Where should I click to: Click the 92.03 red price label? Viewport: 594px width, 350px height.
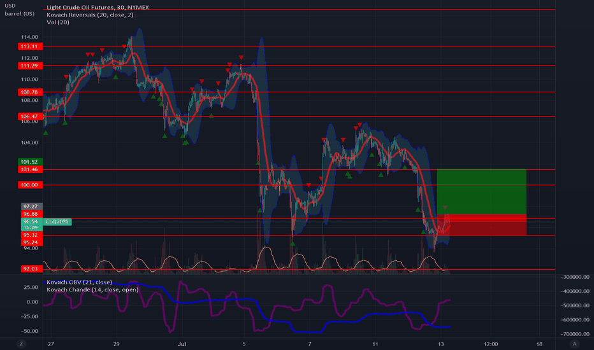click(x=31, y=269)
